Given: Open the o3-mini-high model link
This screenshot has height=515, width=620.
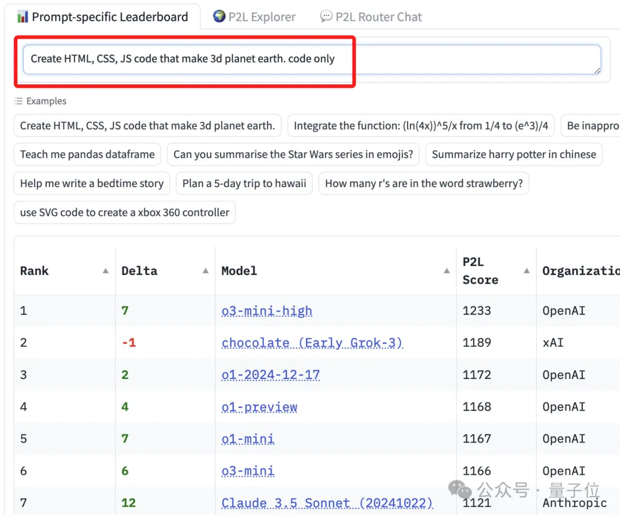Looking at the screenshot, I should (x=267, y=311).
